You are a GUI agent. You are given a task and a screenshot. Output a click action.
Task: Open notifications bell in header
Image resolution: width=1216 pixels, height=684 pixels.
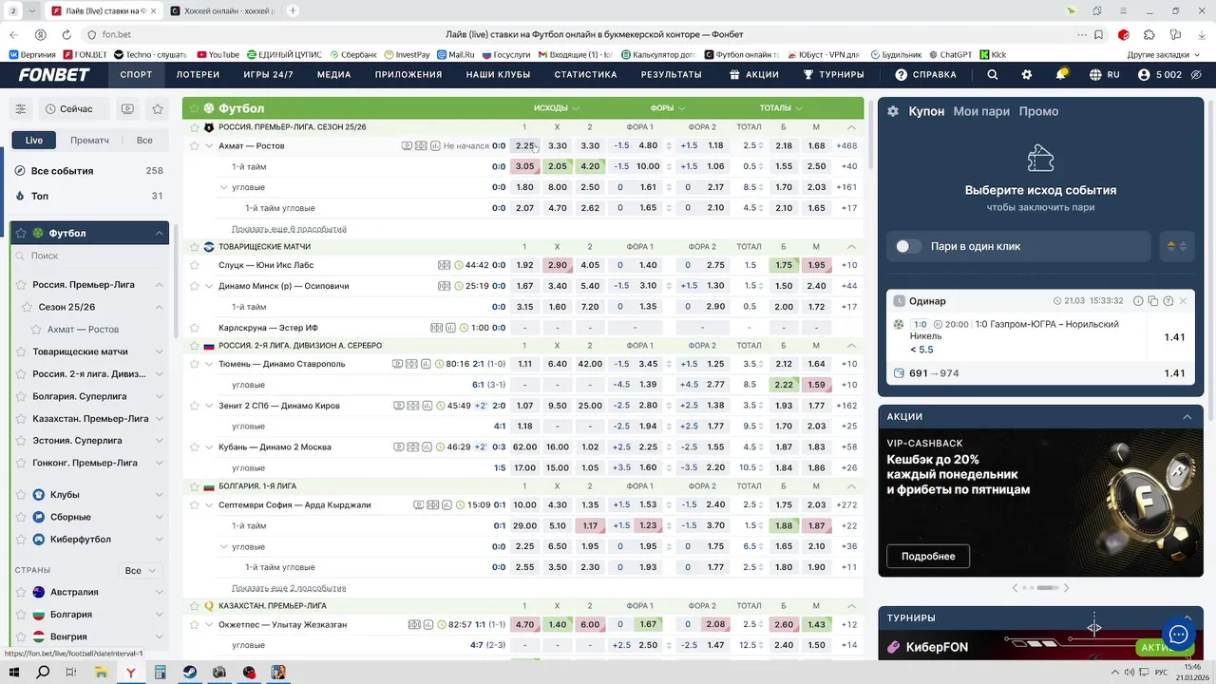1061,74
